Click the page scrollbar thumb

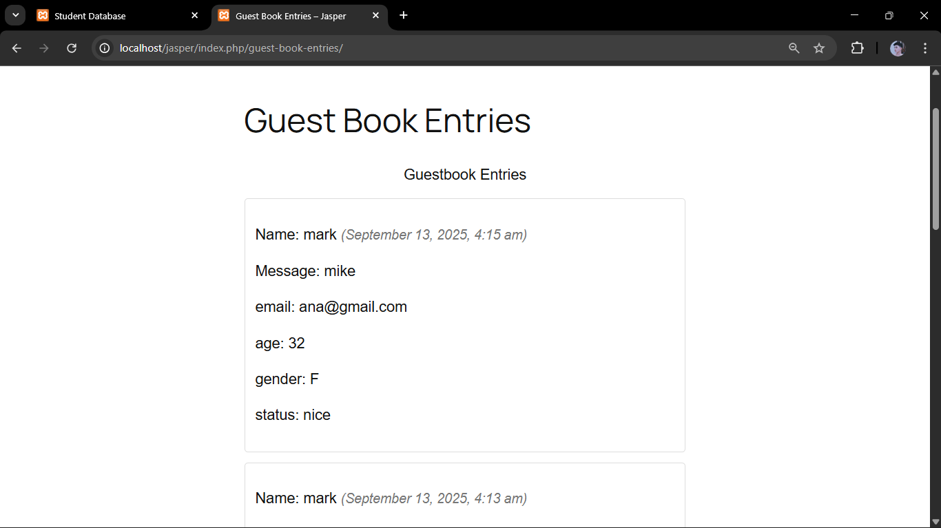point(935,169)
